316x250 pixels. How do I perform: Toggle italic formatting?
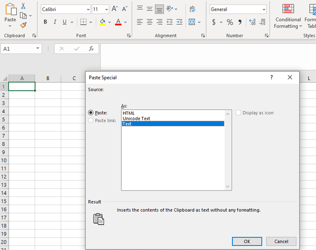(55, 22)
